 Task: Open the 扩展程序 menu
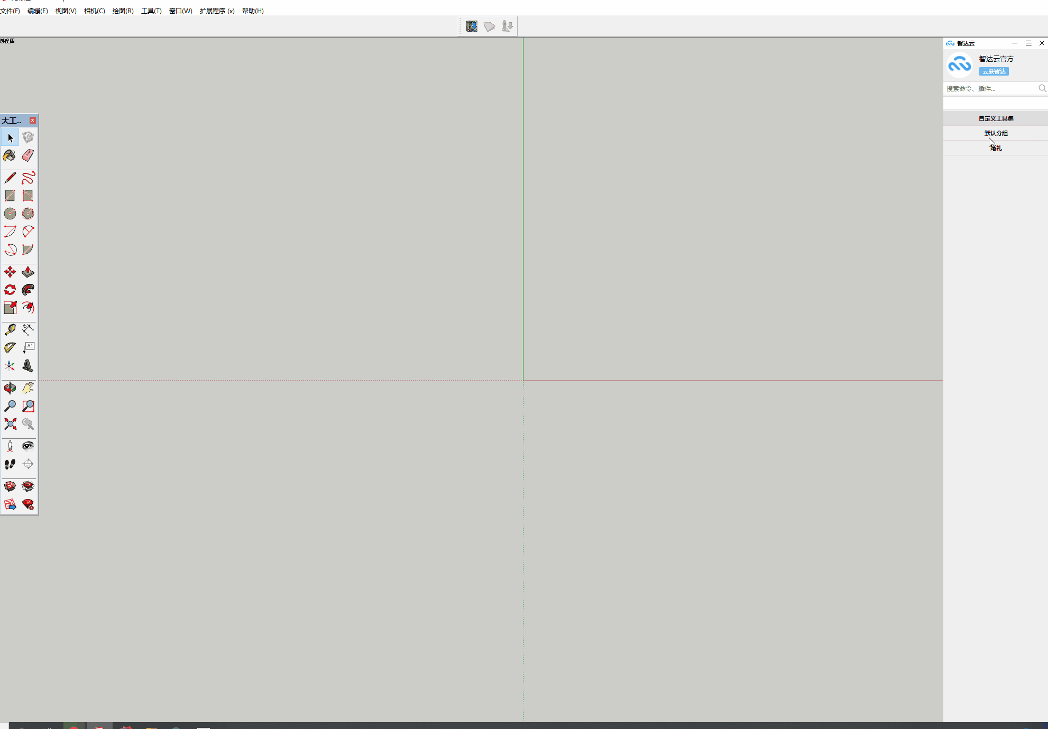click(217, 11)
